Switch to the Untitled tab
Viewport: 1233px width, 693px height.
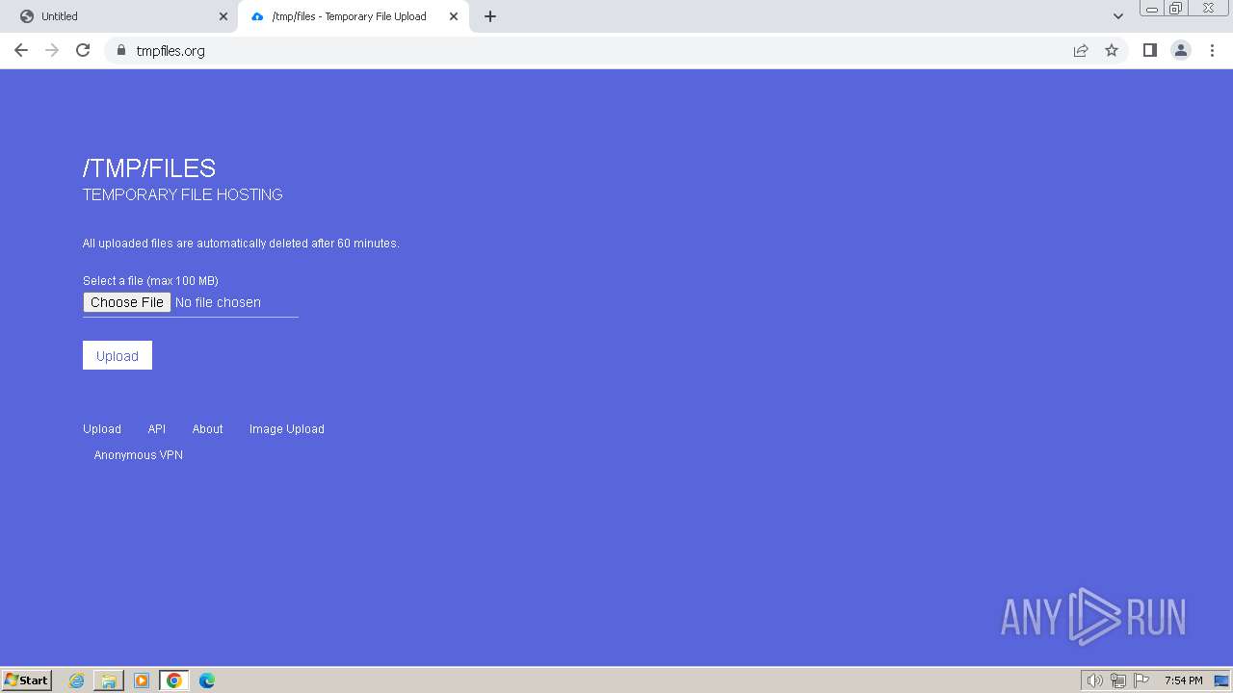pyautogui.click(x=118, y=16)
